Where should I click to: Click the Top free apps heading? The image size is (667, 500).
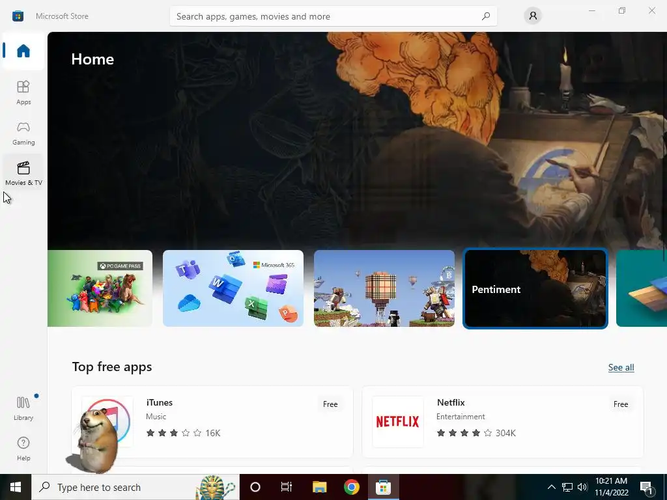(112, 367)
